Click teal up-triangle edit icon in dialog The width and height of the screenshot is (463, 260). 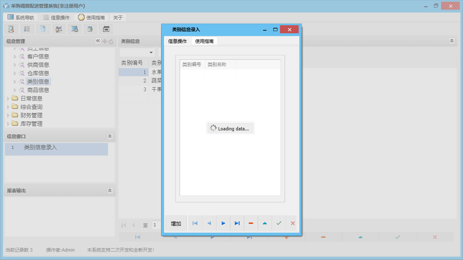265,223
